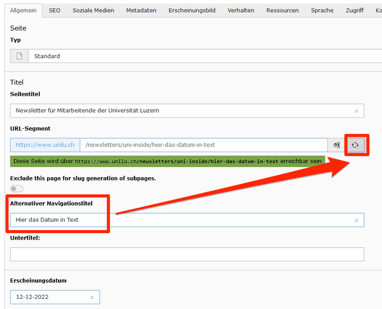The width and height of the screenshot is (382, 309).
Task: Switch to the Metadaten tab
Action: click(x=141, y=10)
